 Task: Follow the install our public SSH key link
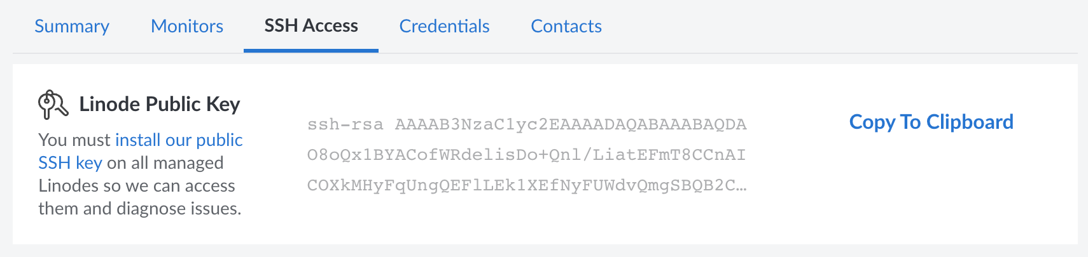click(x=179, y=140)
